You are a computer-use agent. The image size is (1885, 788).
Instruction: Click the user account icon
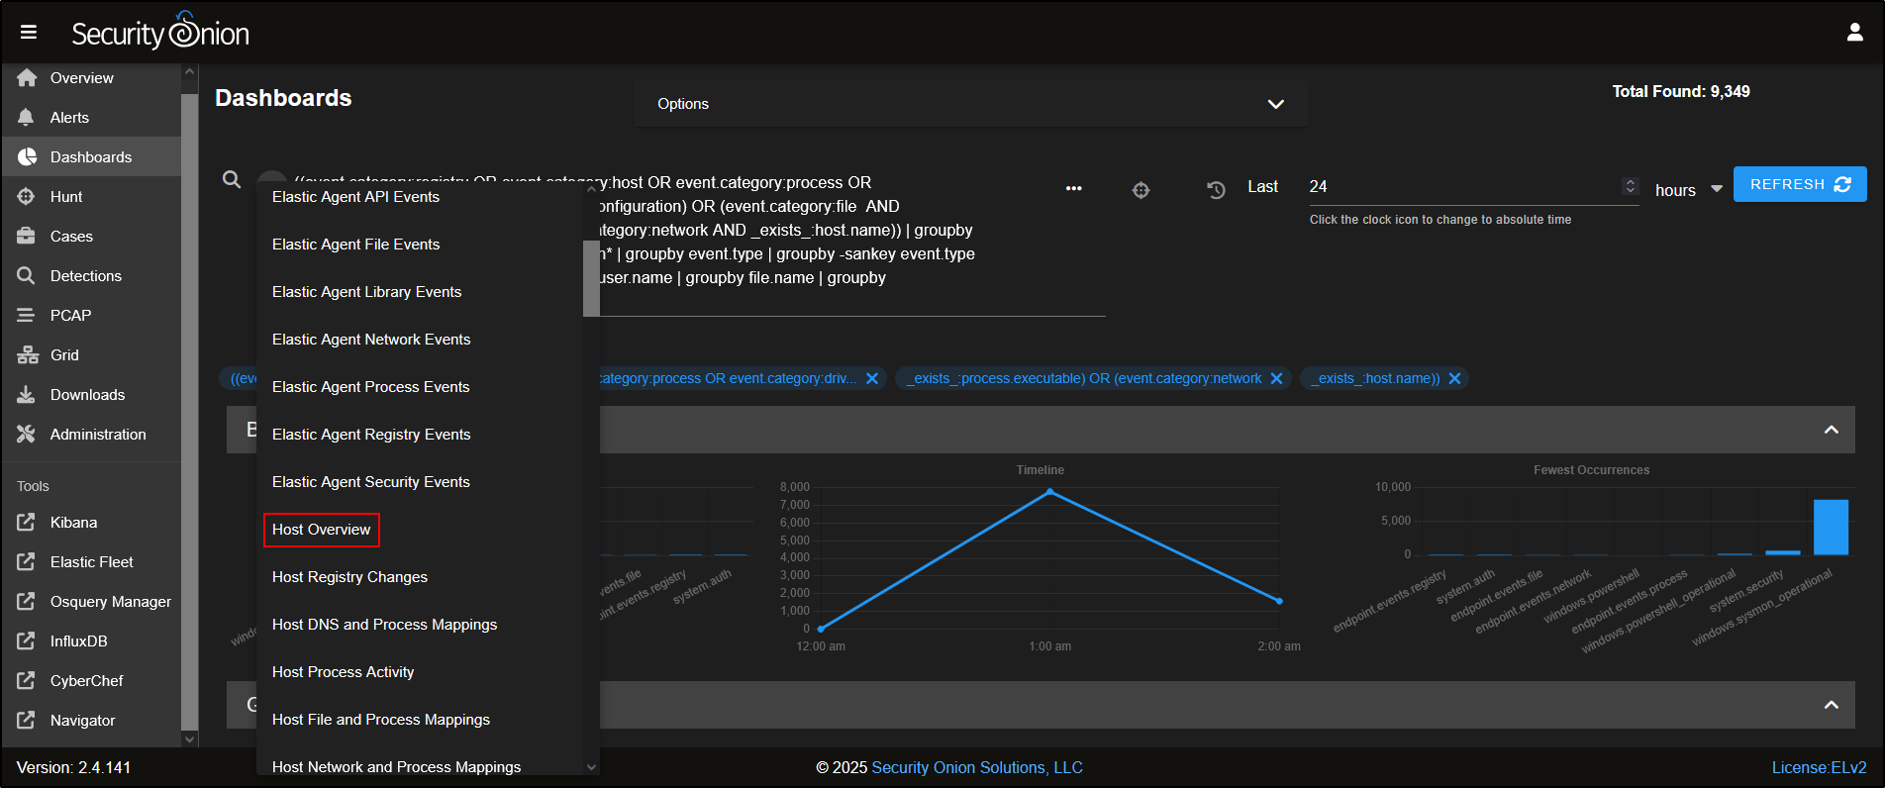pos(1854,33)
